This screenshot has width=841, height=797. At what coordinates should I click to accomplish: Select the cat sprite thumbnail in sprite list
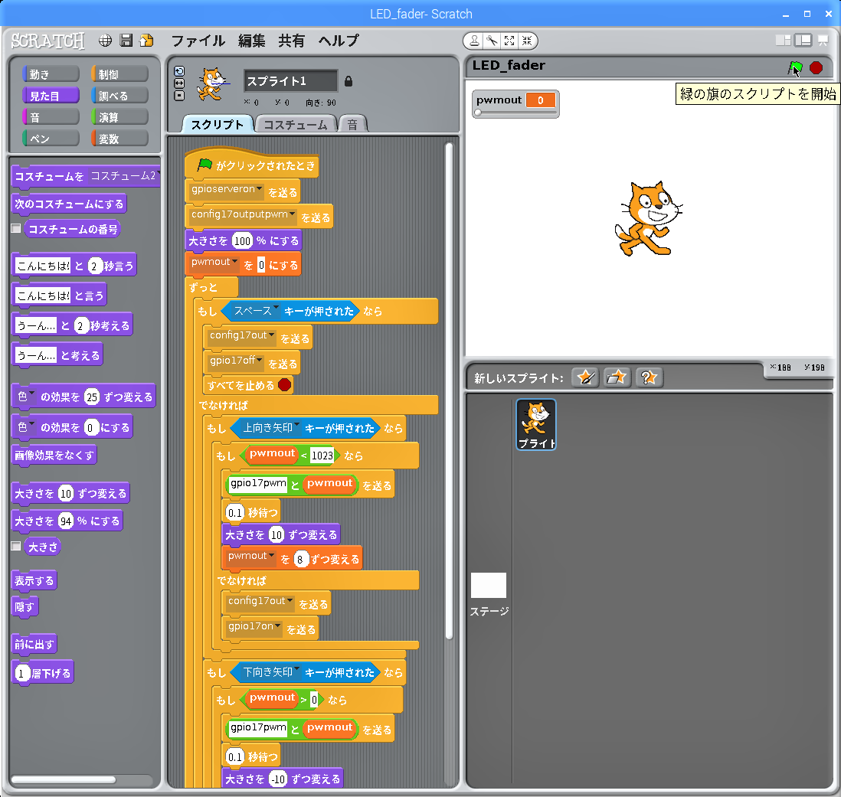(536, 424)
